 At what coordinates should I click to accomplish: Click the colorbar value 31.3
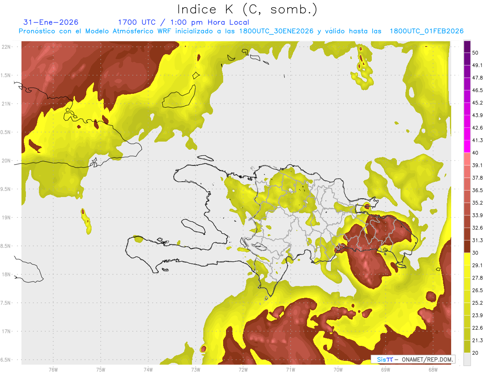pyautogui.click(x=477, y=240)
